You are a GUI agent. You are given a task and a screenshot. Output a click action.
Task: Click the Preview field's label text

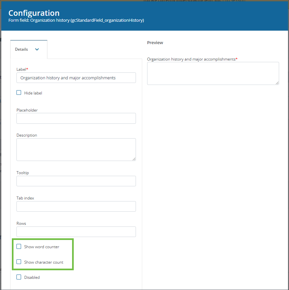191,59
